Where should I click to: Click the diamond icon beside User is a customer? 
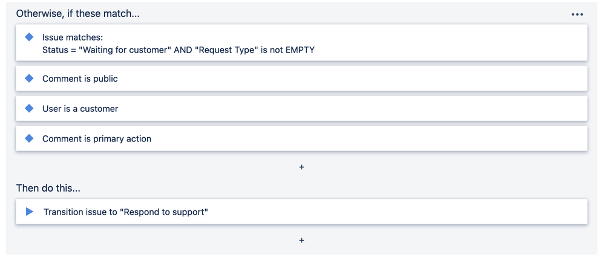(x=29, y=109)
